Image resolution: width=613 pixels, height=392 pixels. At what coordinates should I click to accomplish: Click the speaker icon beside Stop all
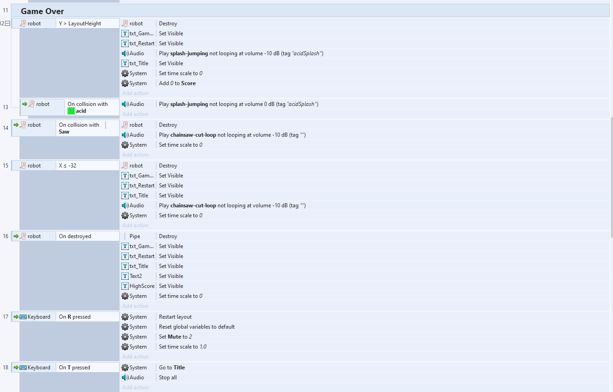(125, 378)
